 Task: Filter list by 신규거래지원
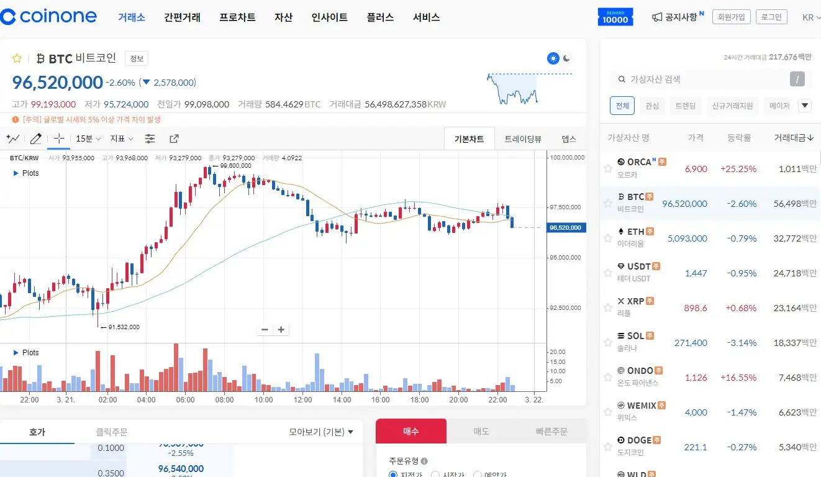[x=732, y=106]
